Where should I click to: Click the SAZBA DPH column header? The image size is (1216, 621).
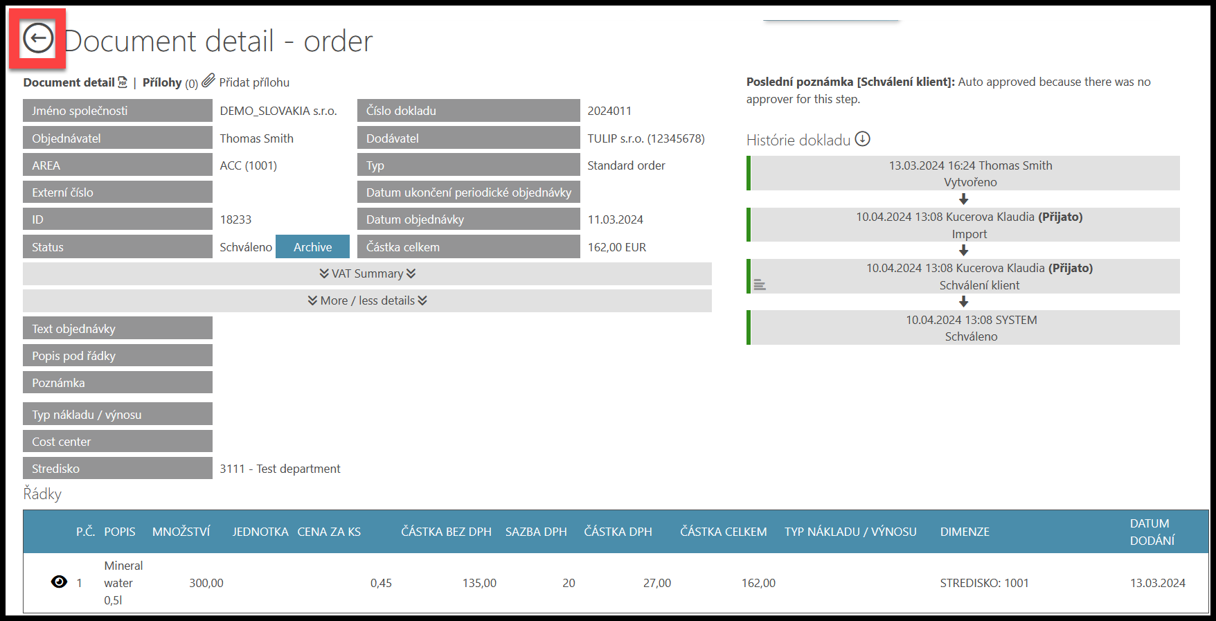coord(536,532)
